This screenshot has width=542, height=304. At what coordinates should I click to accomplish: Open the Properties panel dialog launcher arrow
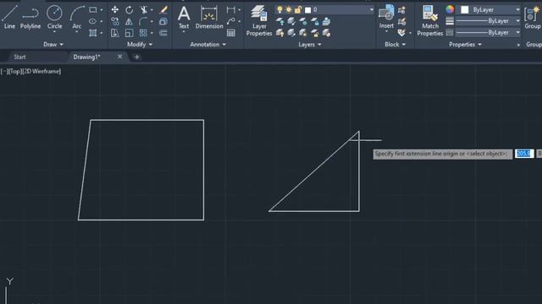point(518,45)
